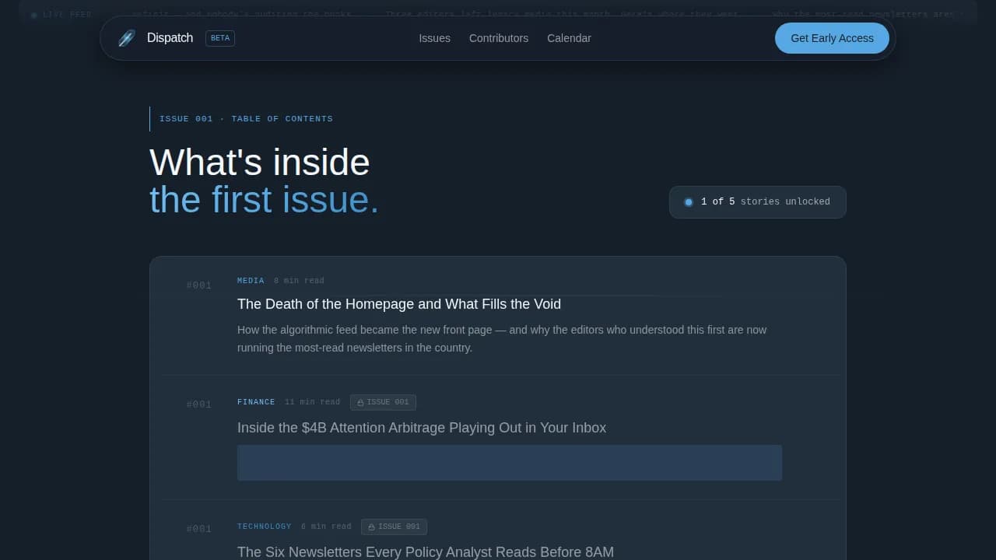This screenshot has width=996, height=560.
Task: Click the BETA badge
Action: click(x=220, y=38)
